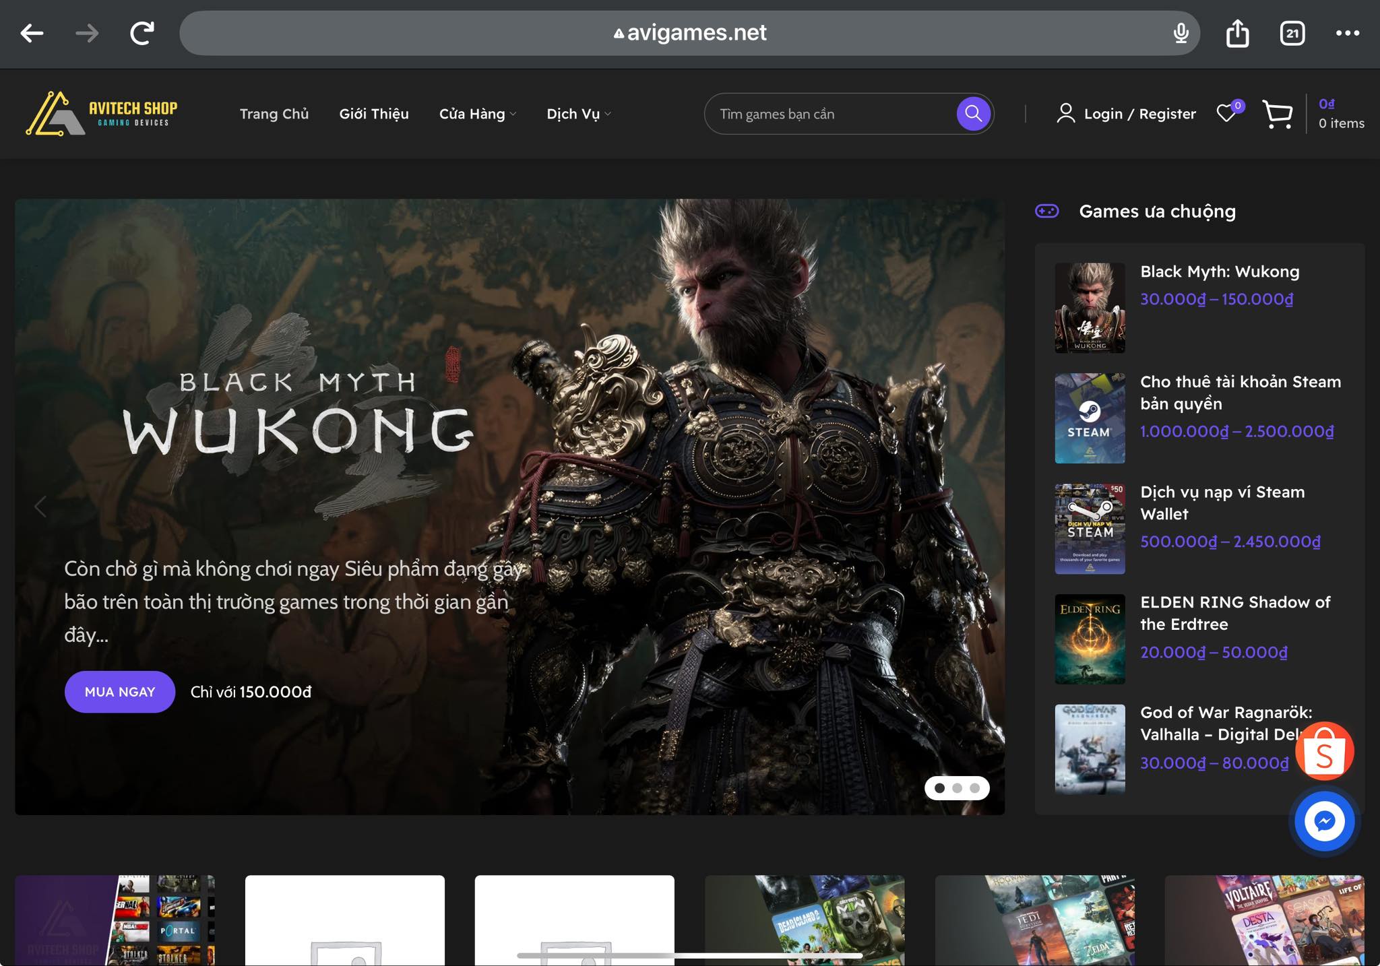This screenshot has height=966, width=1380.
Task: Expand the Dịch Vụ dropdown menu
Action: tap(579, 114)
